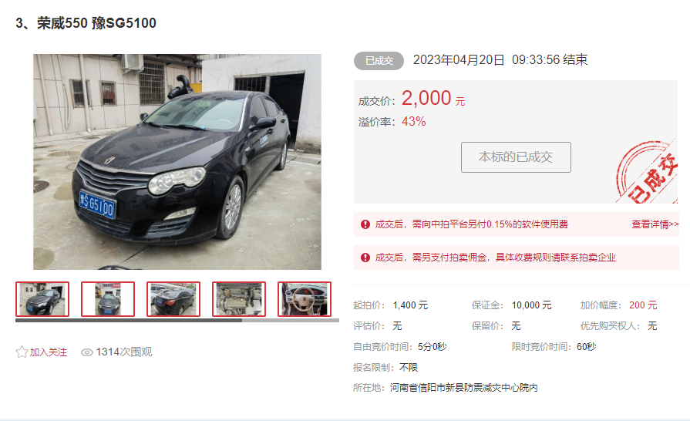
Task: Select the second thumbnail showing the car front
Action: tap(108, 299)
